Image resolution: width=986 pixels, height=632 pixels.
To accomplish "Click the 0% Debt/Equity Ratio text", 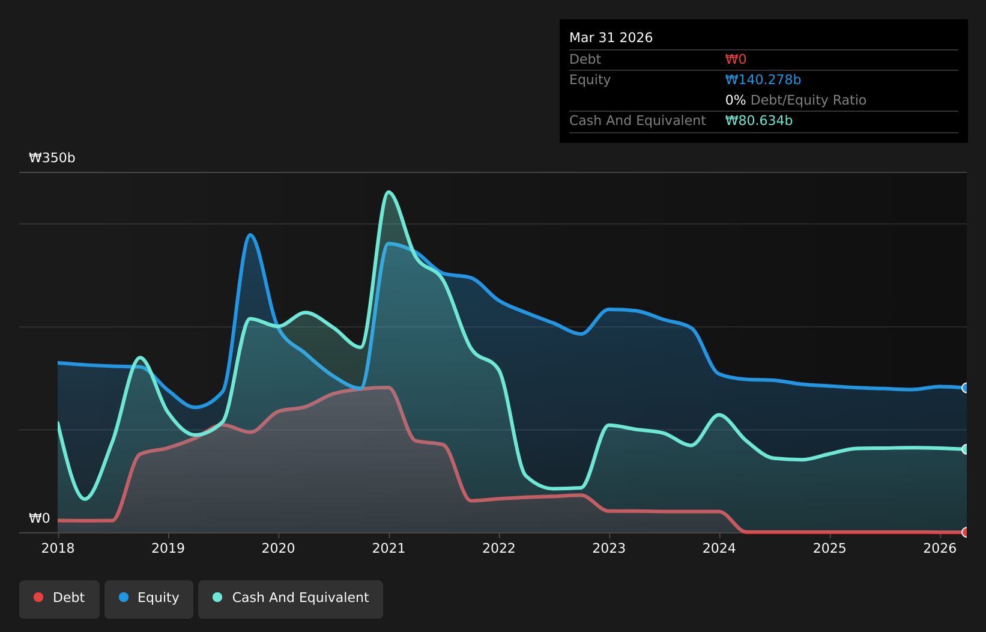I will pos(796,100).
